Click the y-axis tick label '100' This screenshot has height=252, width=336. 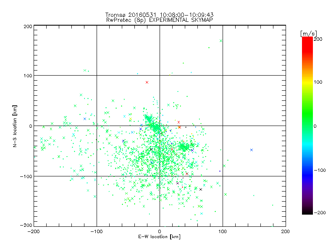(28, 76)
